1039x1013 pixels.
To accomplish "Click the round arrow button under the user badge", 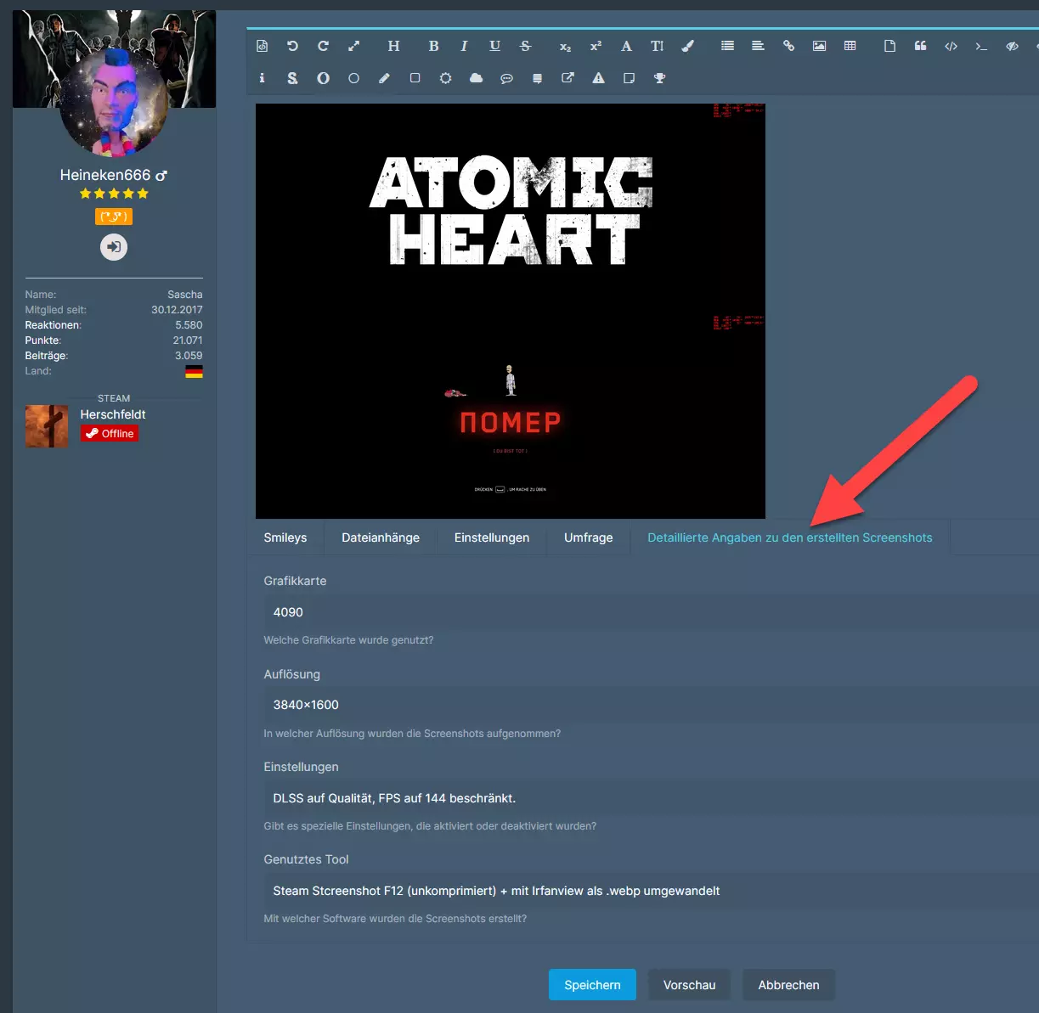I will click(x=114, y=247).
